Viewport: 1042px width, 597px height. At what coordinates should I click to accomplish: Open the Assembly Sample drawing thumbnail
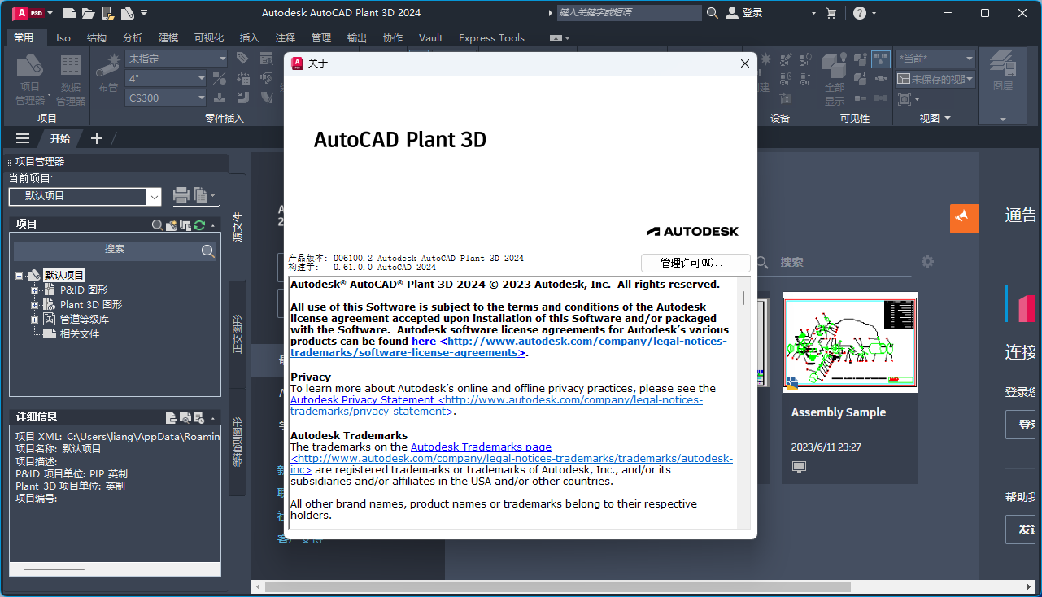850,342
